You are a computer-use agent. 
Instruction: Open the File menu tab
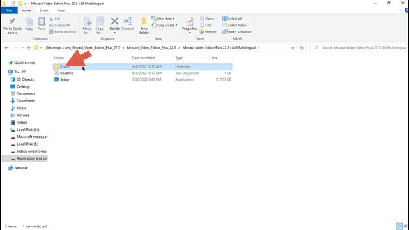pyautogui.click(x=9, y=10)
